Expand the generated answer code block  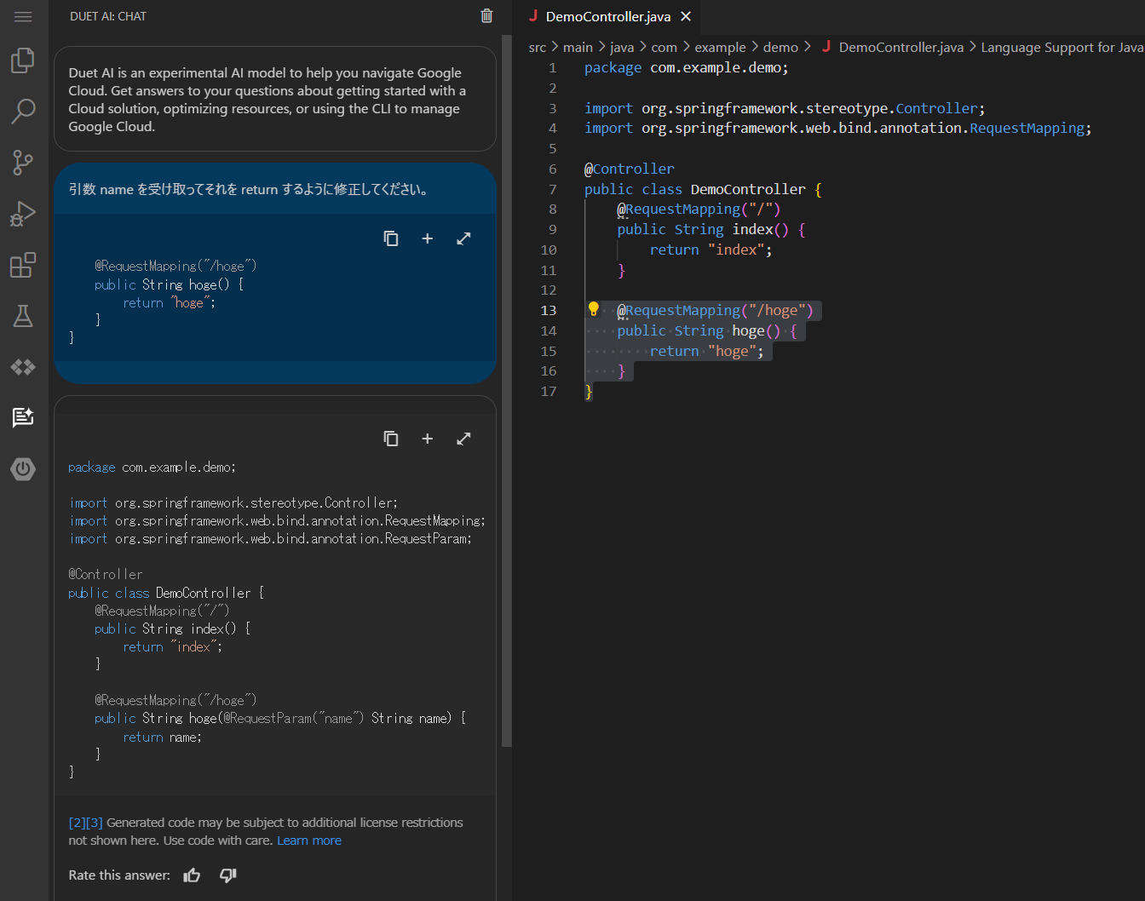[x=463, y=439]
